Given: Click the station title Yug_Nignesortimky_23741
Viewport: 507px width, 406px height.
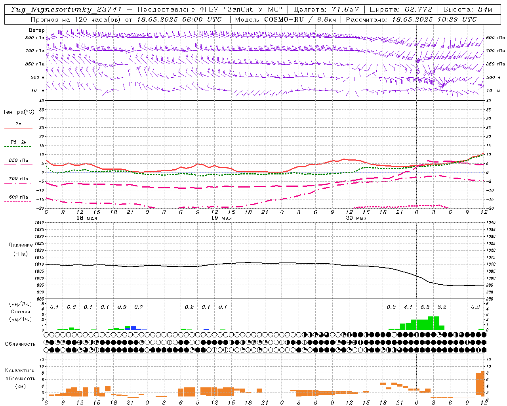Looking at the screenshot, I should pos(66,10).
